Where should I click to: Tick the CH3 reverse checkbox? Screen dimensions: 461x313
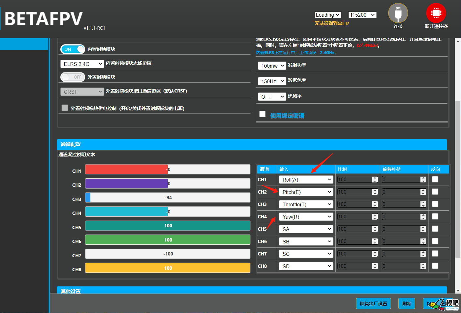tap(435, 204)
